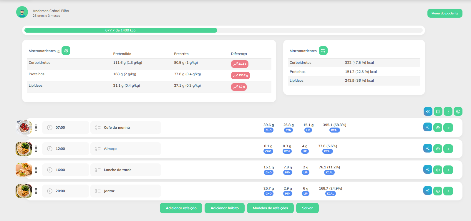Click the 4.0 g lipid difference badge
Screen dimensions: 471x221
239,87
